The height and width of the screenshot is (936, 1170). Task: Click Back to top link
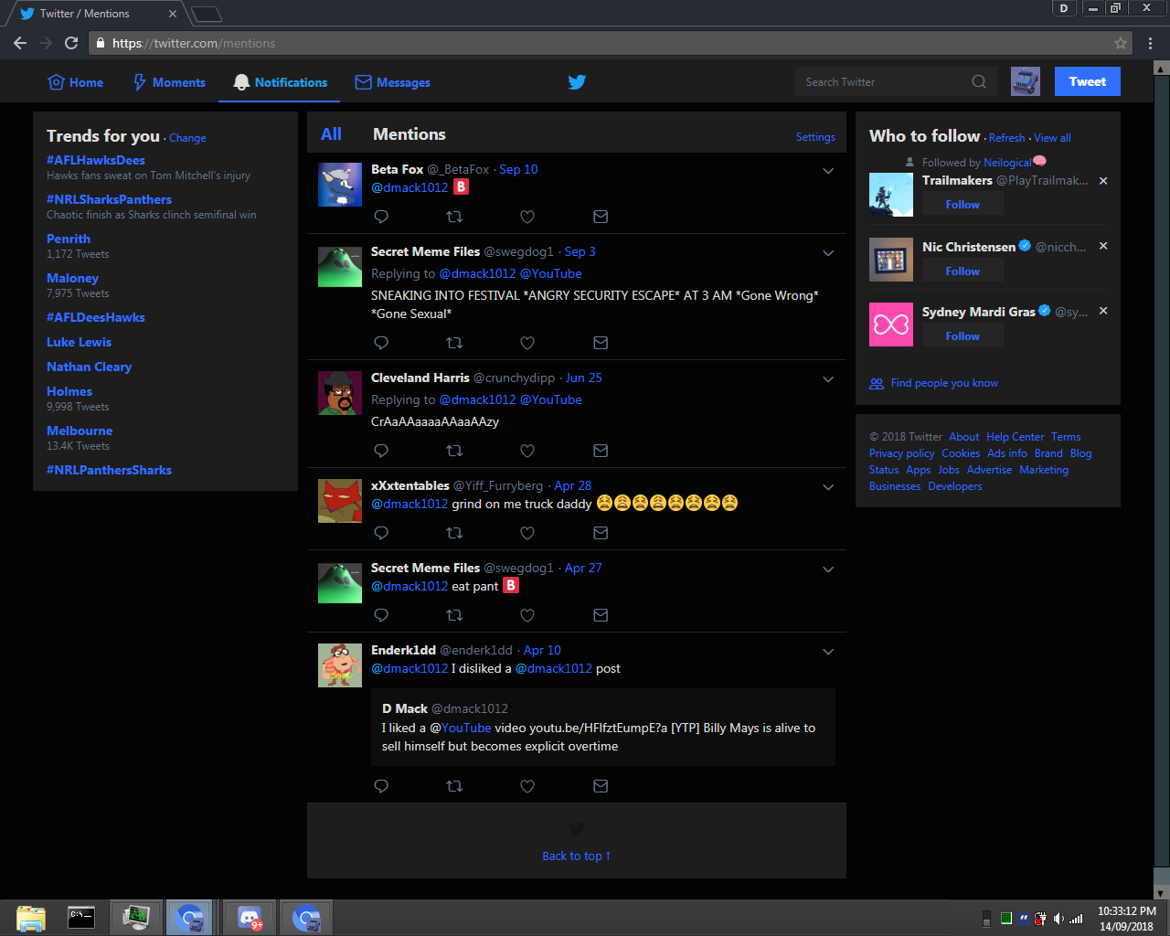(x=577, y=856)
